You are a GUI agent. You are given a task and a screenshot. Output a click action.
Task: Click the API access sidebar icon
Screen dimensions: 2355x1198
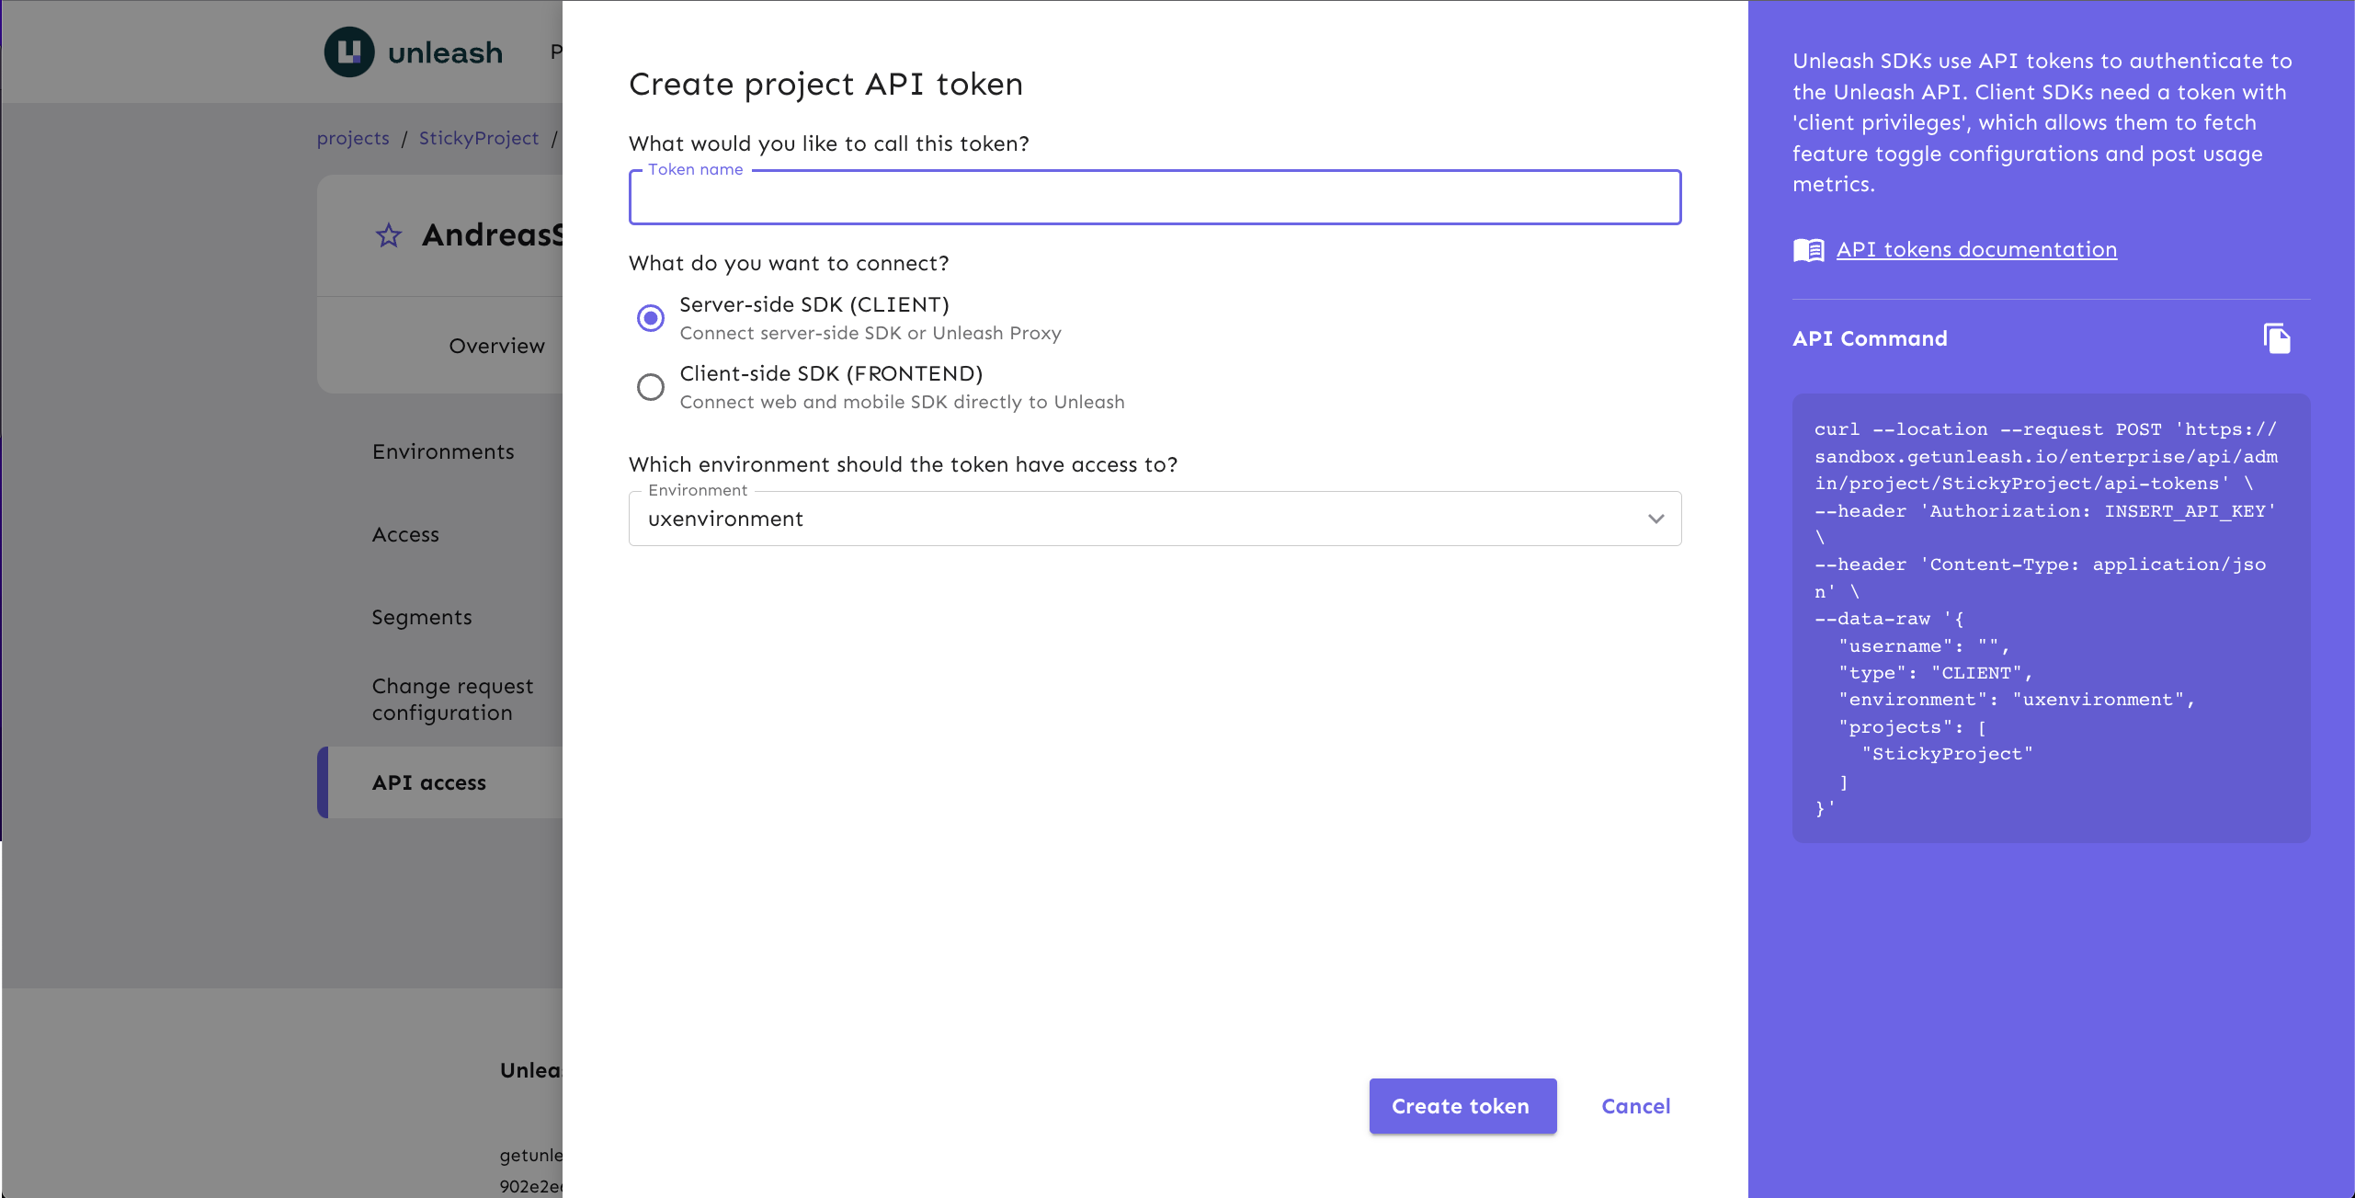point(429,781)
